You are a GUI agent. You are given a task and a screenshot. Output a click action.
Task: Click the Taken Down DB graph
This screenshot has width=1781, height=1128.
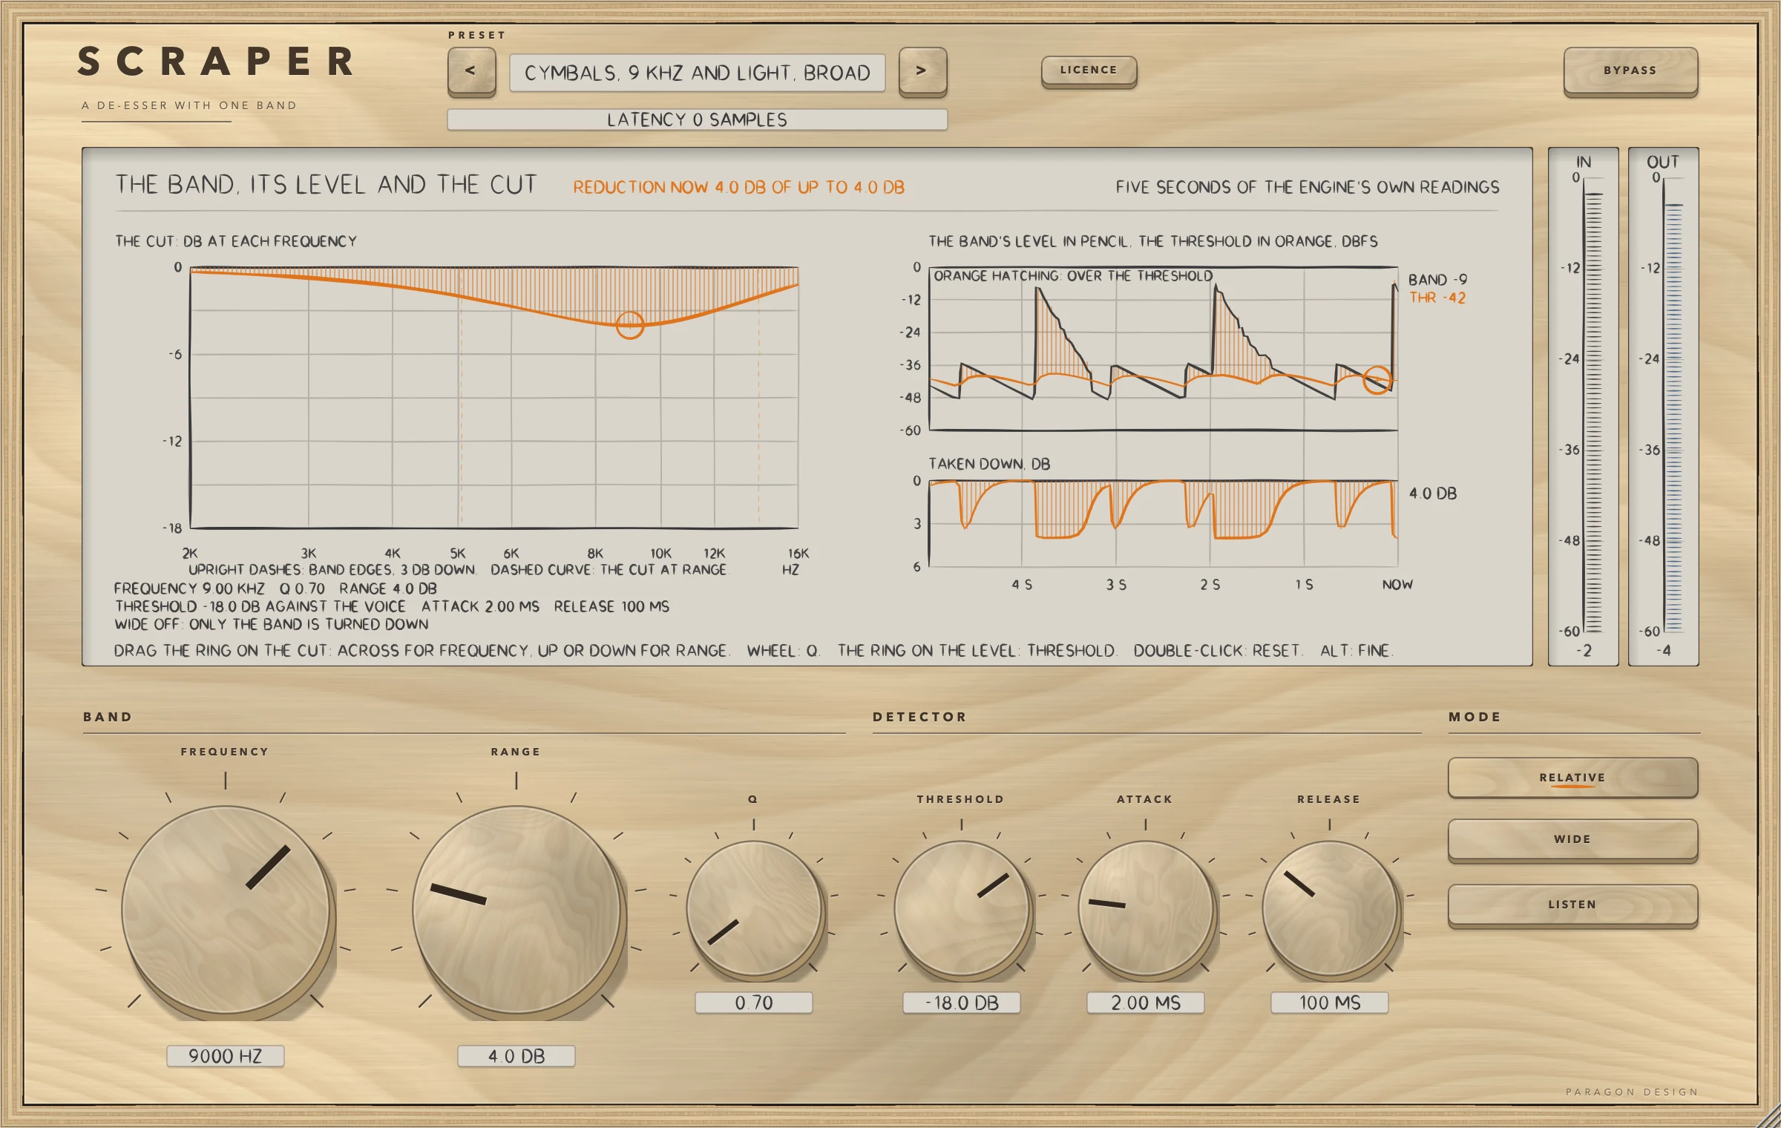pos(1164,523)
